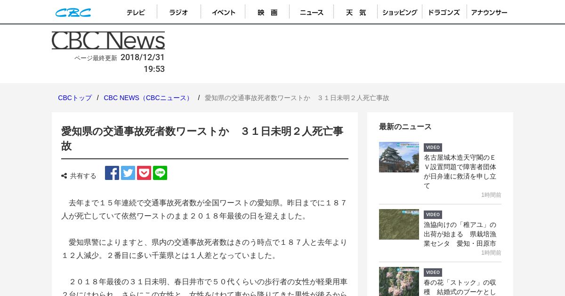This screenshot has width=565, height=296.
Task: Click the article headline 愛知県の交通事故死者数ワーストか
Action: tap(202, 138)
